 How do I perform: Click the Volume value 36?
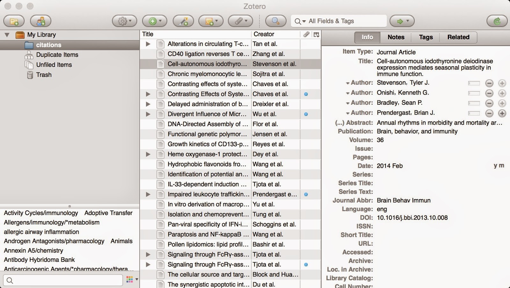pyautogui.click(x=380, y=140)
